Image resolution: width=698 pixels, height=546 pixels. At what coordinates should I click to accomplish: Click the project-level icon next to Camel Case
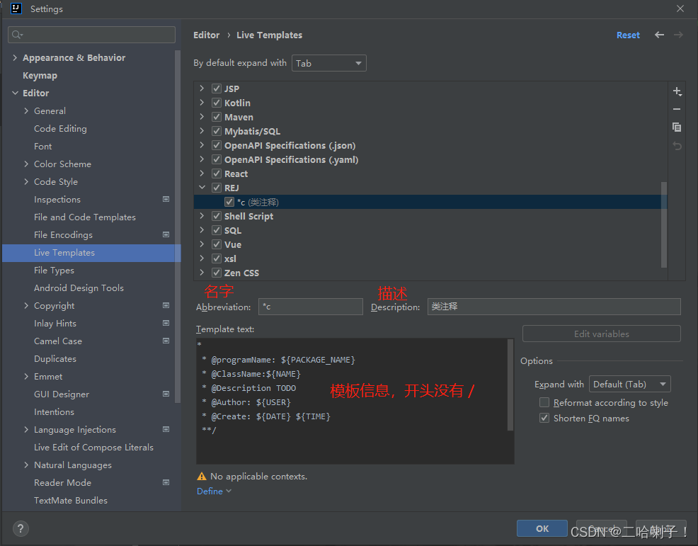pos(166,341)
